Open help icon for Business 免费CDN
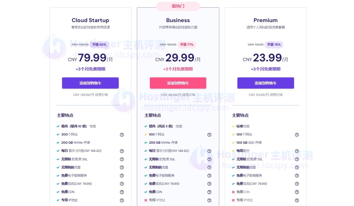The height and width of the screenshot is (206, 354). click(x=209, y=192)
